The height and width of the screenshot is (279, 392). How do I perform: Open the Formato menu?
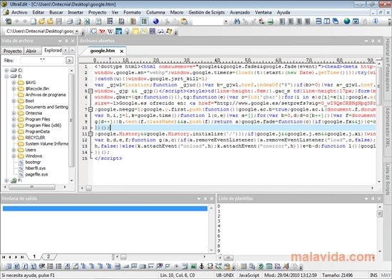[x=132, y=12]
